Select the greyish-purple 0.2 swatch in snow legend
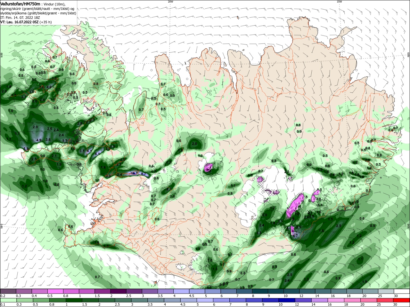 (8, 291)
